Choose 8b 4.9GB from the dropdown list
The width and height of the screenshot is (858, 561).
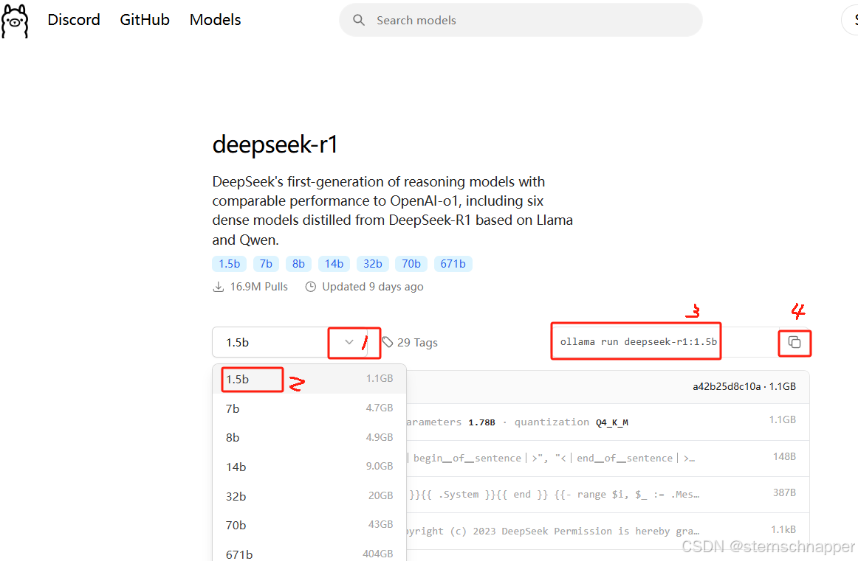click(x=309, y=438)
